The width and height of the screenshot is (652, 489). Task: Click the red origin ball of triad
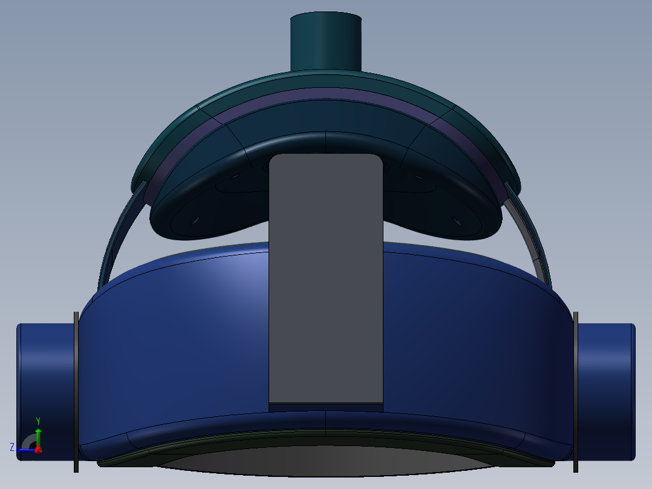tap(38, 450)
